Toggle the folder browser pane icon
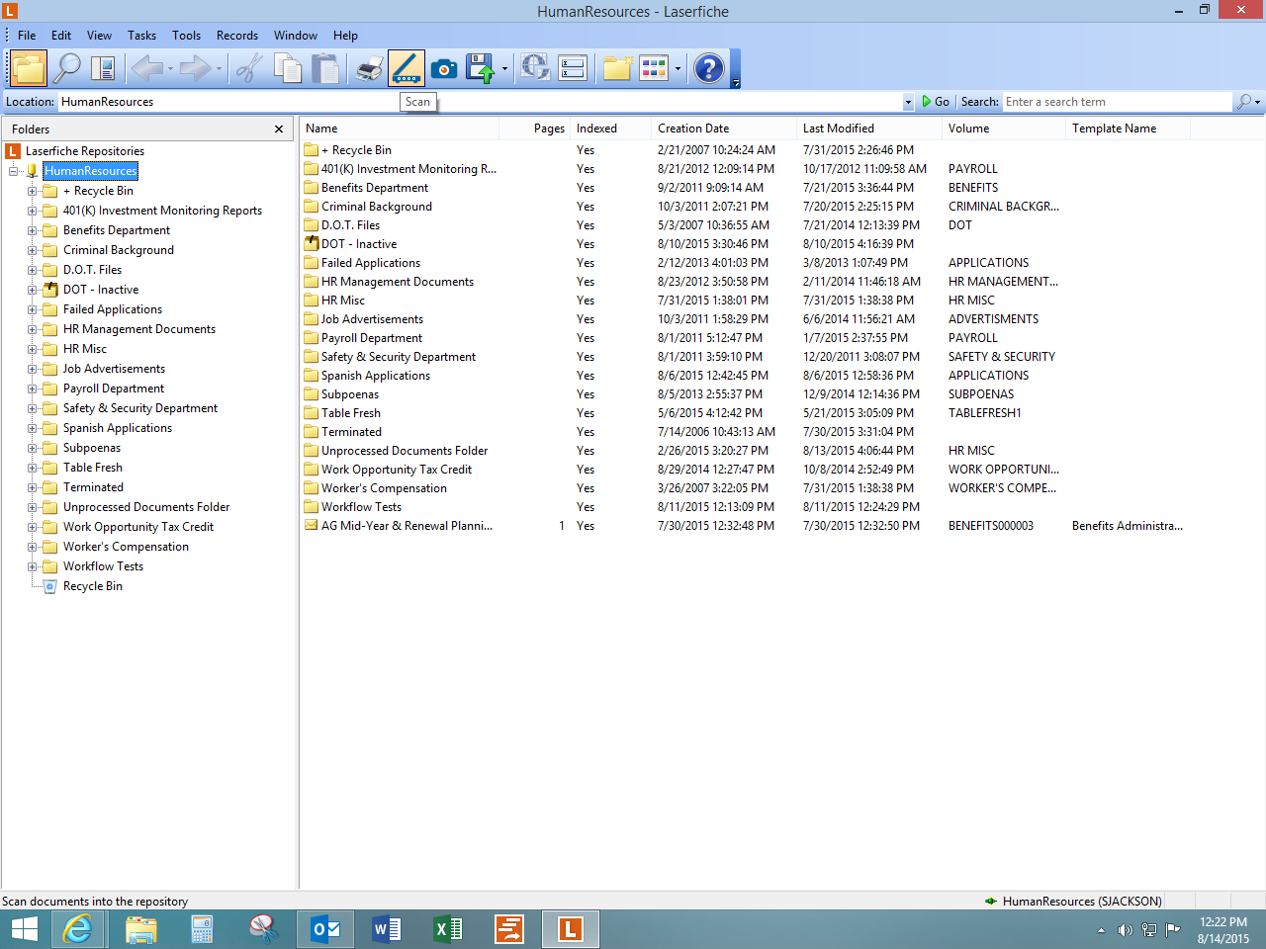Viewport: 1266px width, 949px height. point(29,68)
